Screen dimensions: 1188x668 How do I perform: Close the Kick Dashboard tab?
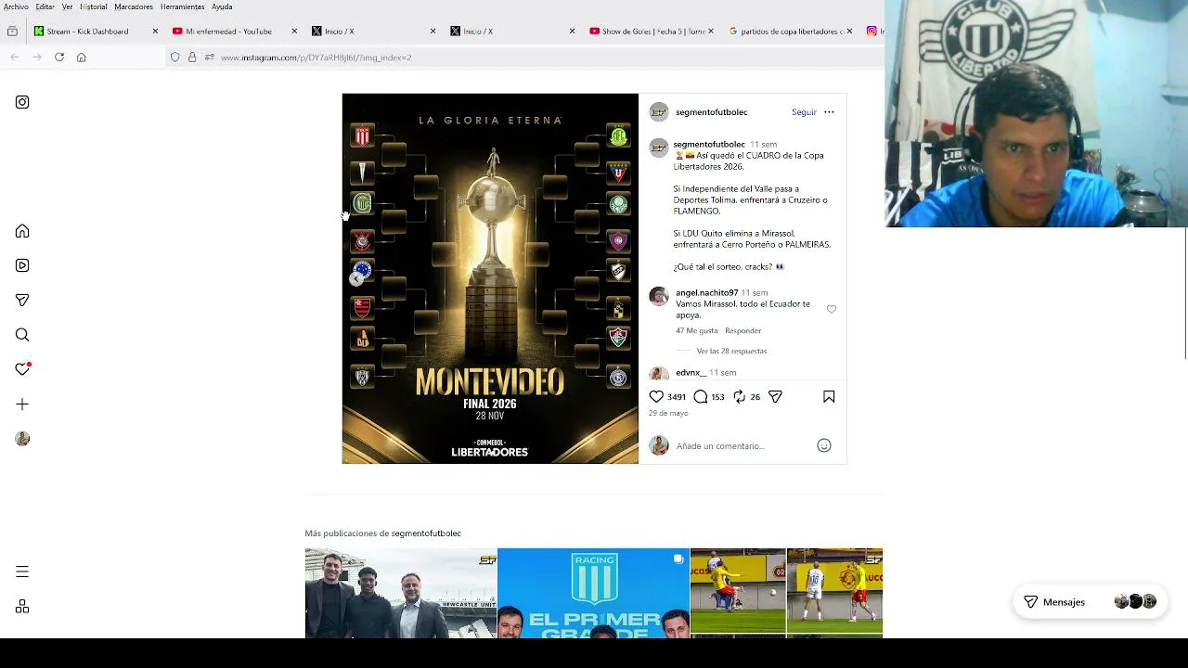155,32
